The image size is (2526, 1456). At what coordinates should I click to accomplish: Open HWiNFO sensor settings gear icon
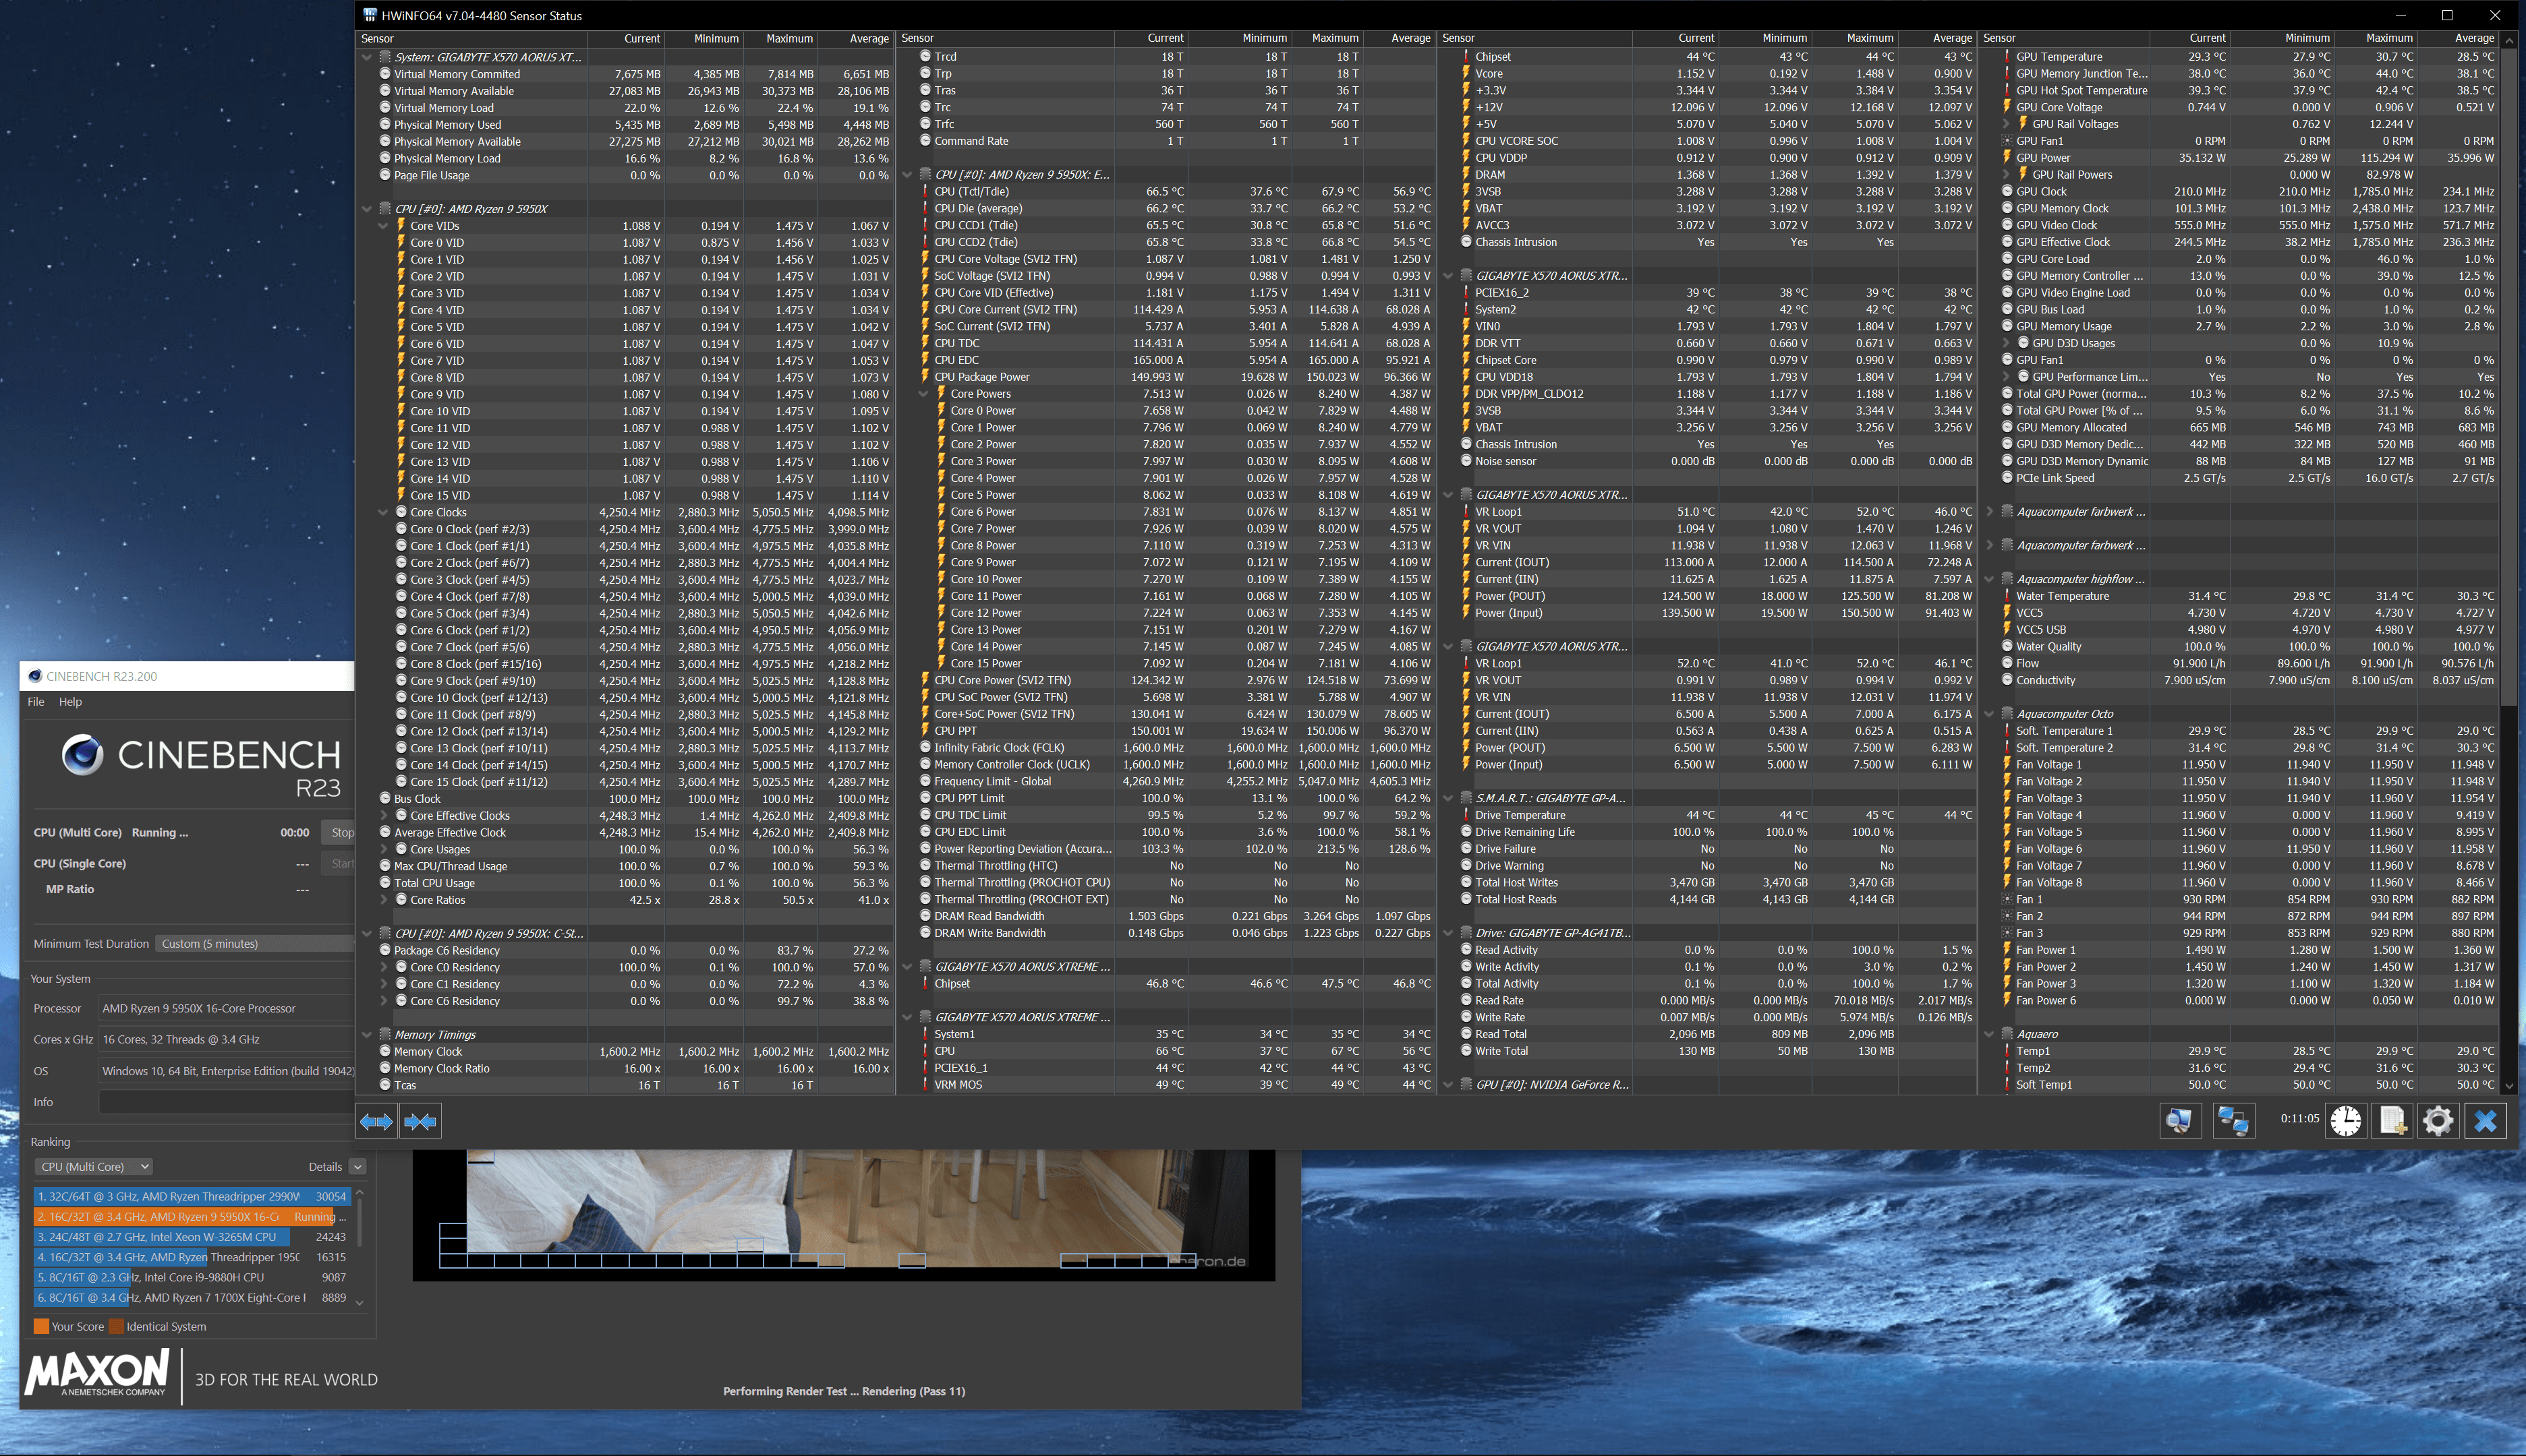pos(2438,1120)
